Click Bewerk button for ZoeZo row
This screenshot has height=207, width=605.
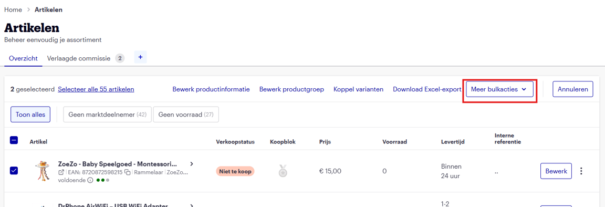[556, 171]
